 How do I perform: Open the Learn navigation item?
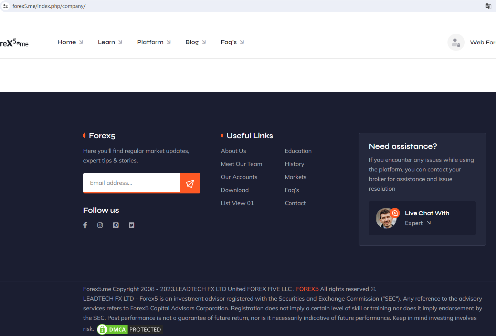tap(106, 42)
